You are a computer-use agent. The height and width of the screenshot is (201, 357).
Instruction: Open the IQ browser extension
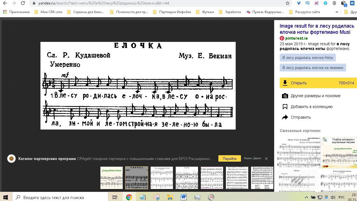click(x=308, y=3)
